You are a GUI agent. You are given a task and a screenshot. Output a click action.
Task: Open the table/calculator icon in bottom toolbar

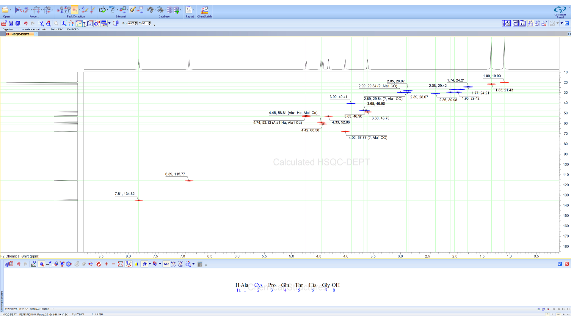click(200, 264)
